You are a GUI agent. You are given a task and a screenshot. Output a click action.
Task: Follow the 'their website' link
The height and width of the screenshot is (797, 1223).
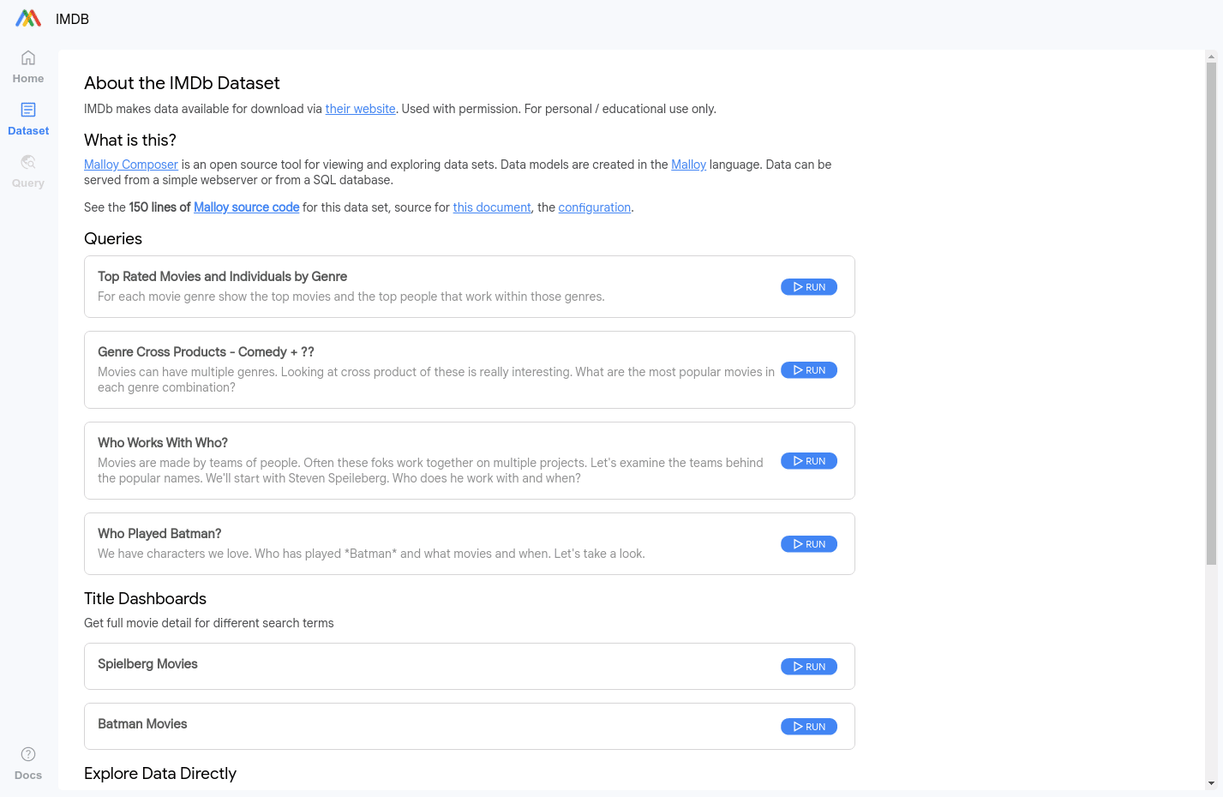360,109
